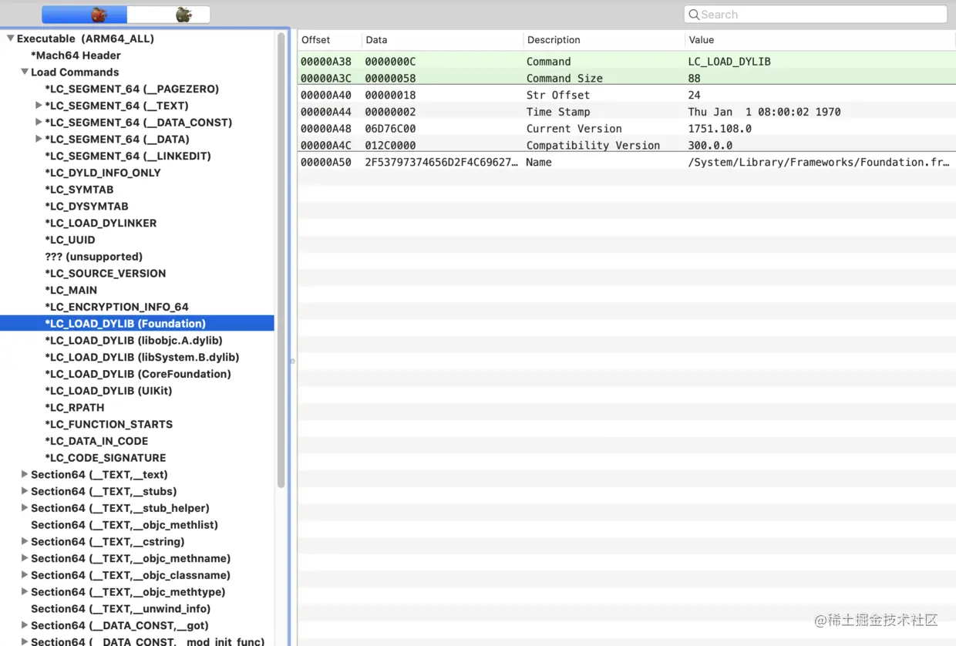
Task: Select the LC_ENCRYPTION_INFO_64 command
Action: (117, 307)
